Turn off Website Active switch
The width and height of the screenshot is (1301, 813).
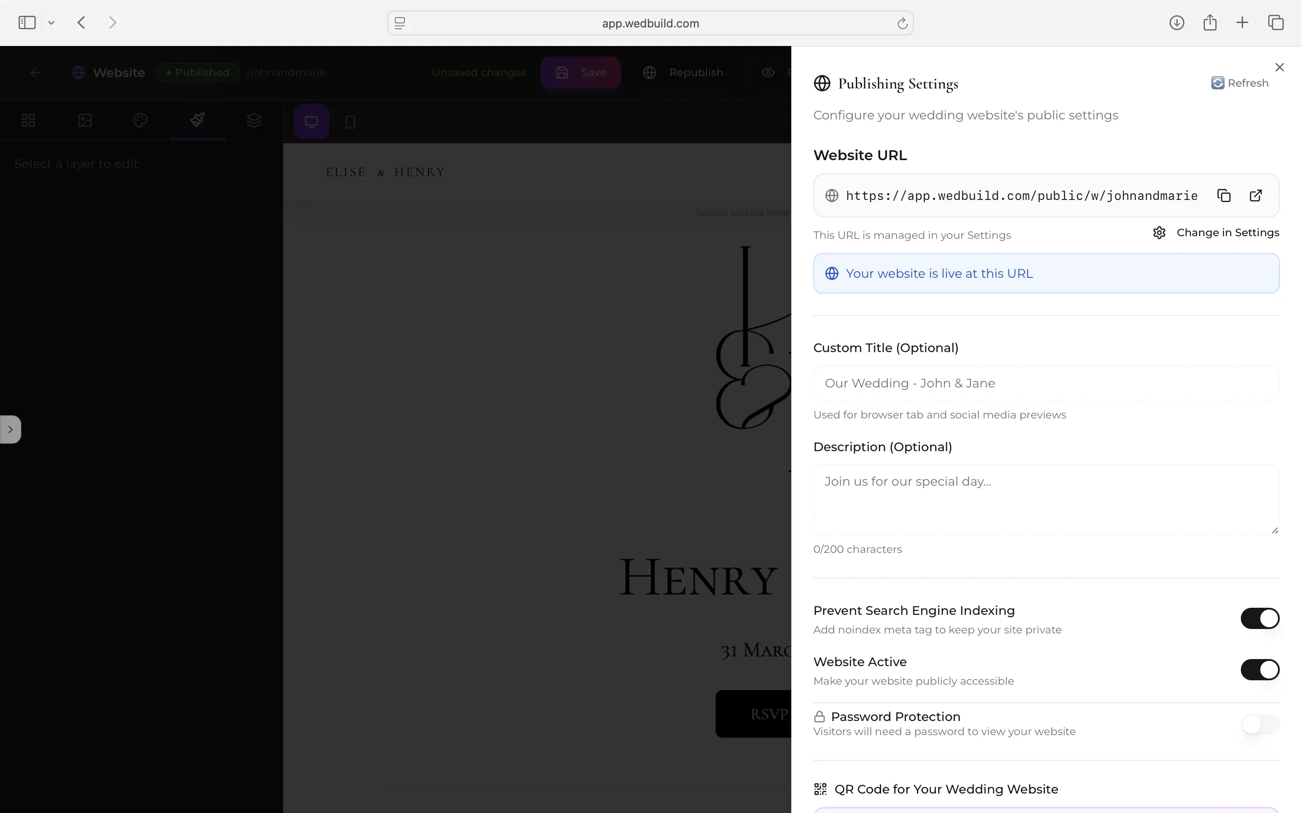click(1259, 669)
